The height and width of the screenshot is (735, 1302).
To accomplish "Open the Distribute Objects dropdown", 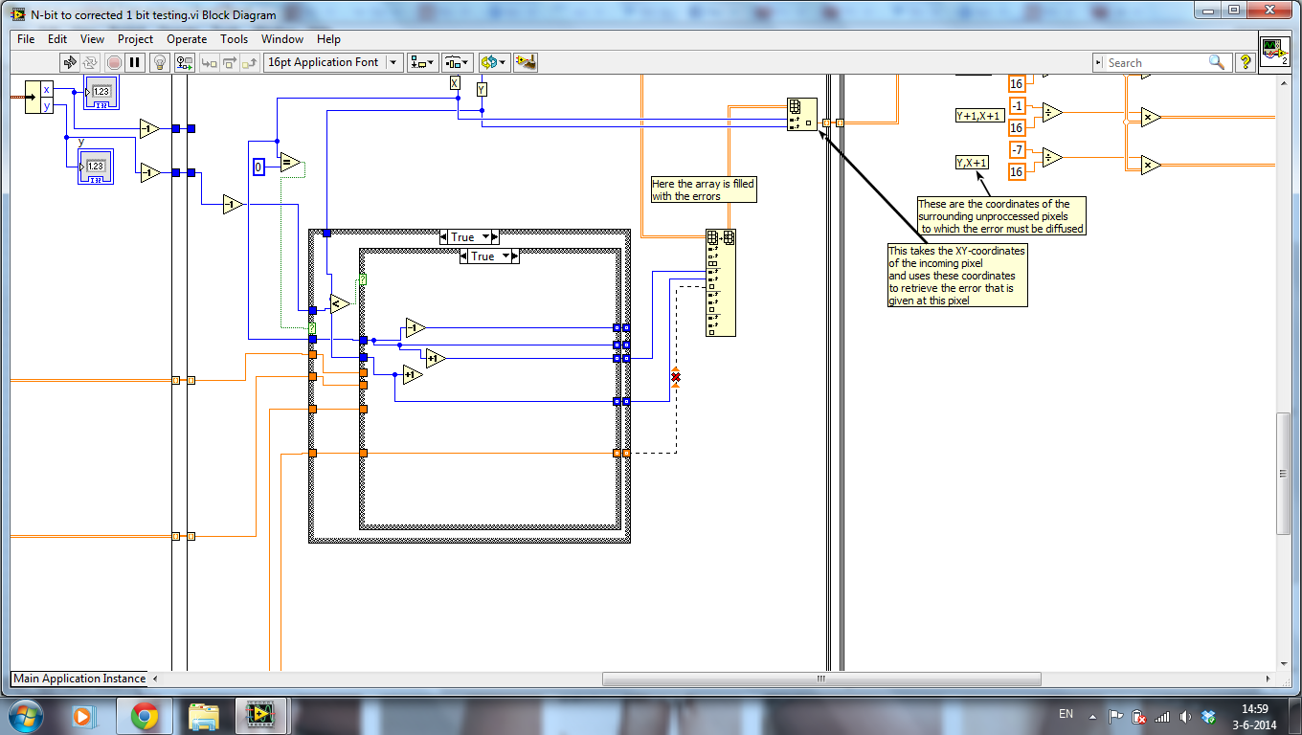I will 457,62.
